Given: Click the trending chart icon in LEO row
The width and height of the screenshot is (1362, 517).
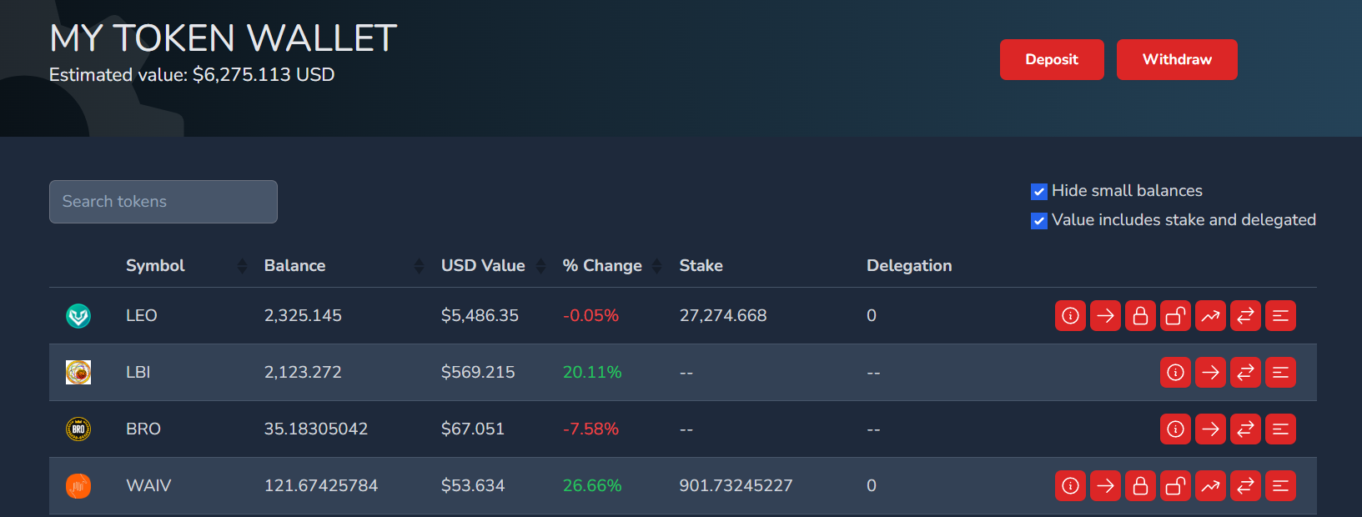Looking at the screenshot, I should [1210, 316].
